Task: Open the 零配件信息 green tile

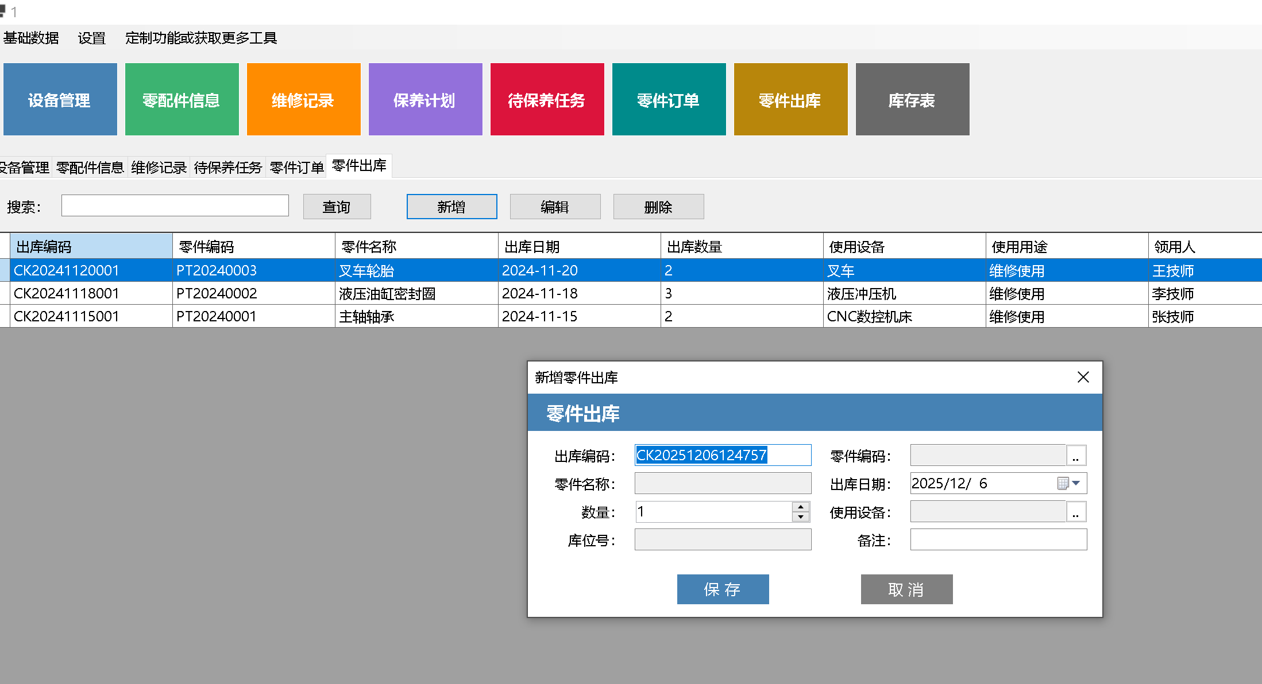Action: coord(182,100)
